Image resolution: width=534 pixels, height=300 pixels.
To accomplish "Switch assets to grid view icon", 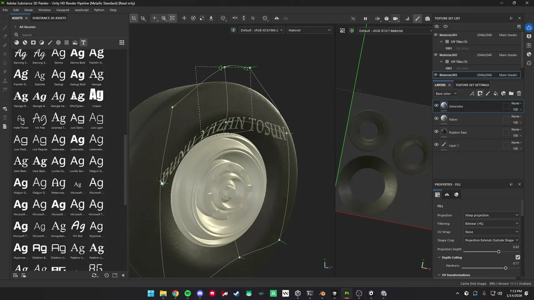I will (122, 42).
